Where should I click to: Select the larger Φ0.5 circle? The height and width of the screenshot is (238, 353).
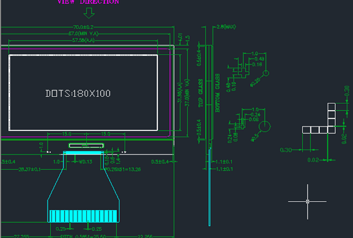click(x=265, y=127)
